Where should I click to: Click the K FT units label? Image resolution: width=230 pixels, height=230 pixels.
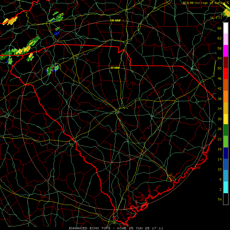(216, 18)
